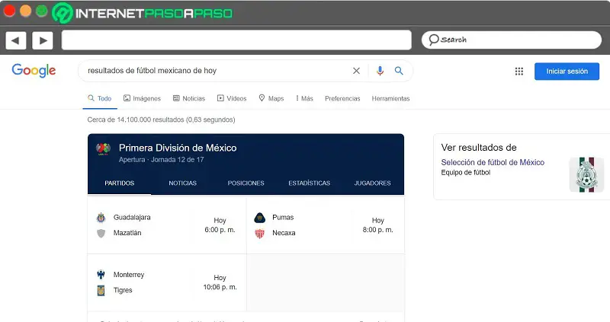Click the 6:00 p. m. match time
Viewport: 610px width, 322px height.
(x=220, y=230)
